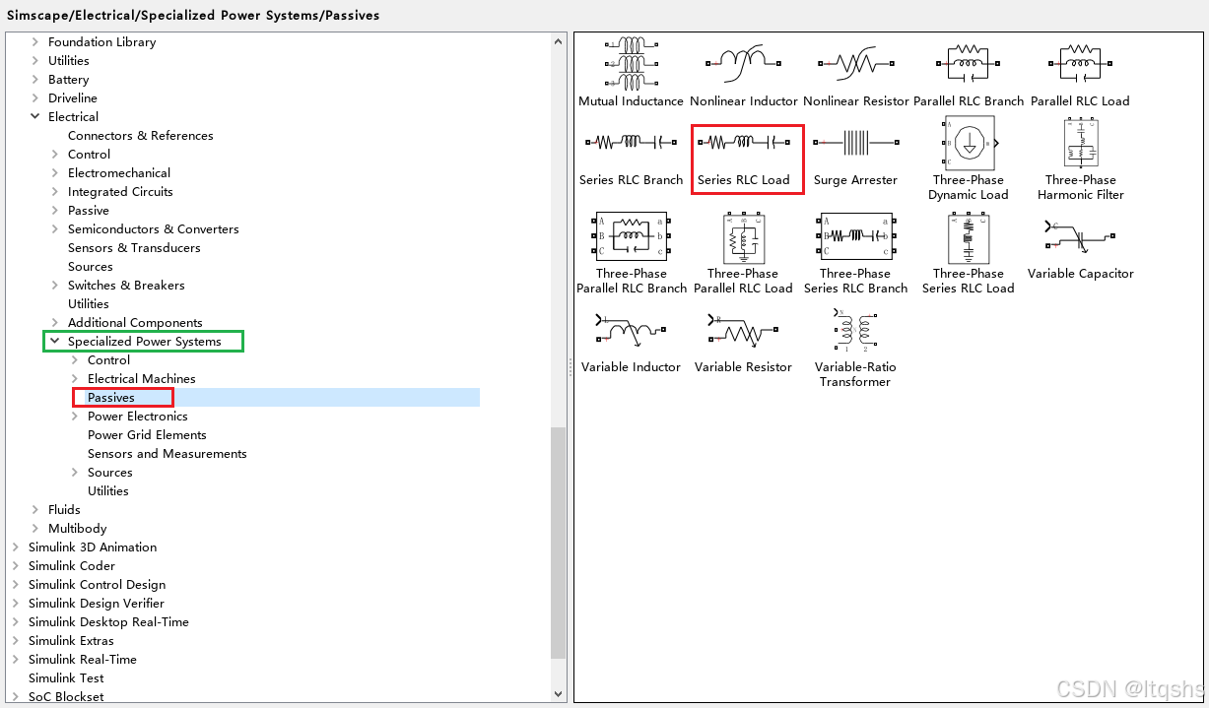Select the Variable Capacitor block icon
The width and height of the screenshot is (1209, 708).
coord(1081,237)
